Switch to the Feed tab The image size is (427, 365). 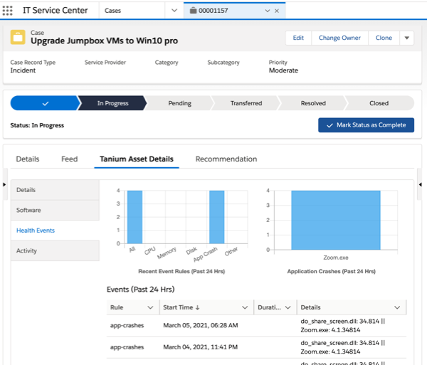[70, 159]
